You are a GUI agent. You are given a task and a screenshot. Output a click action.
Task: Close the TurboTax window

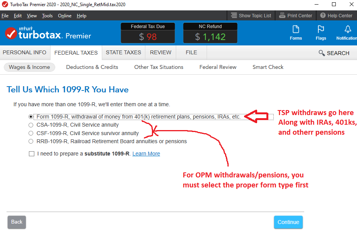click(351, 4)
